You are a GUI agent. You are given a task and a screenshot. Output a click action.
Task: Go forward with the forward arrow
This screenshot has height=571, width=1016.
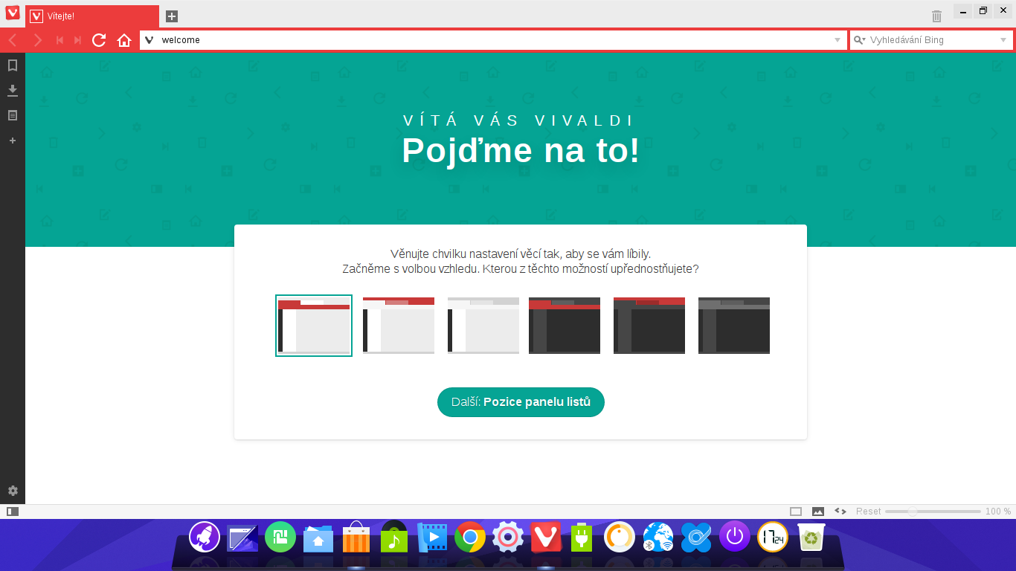38,40
